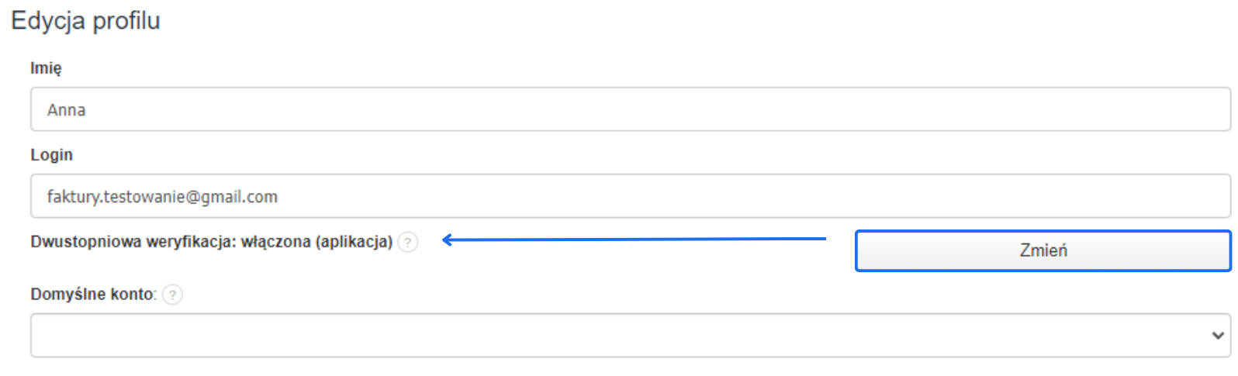Click the name text "Anna"
Image resolution: width=1238 pixels, height=376 pixels.
66,110
